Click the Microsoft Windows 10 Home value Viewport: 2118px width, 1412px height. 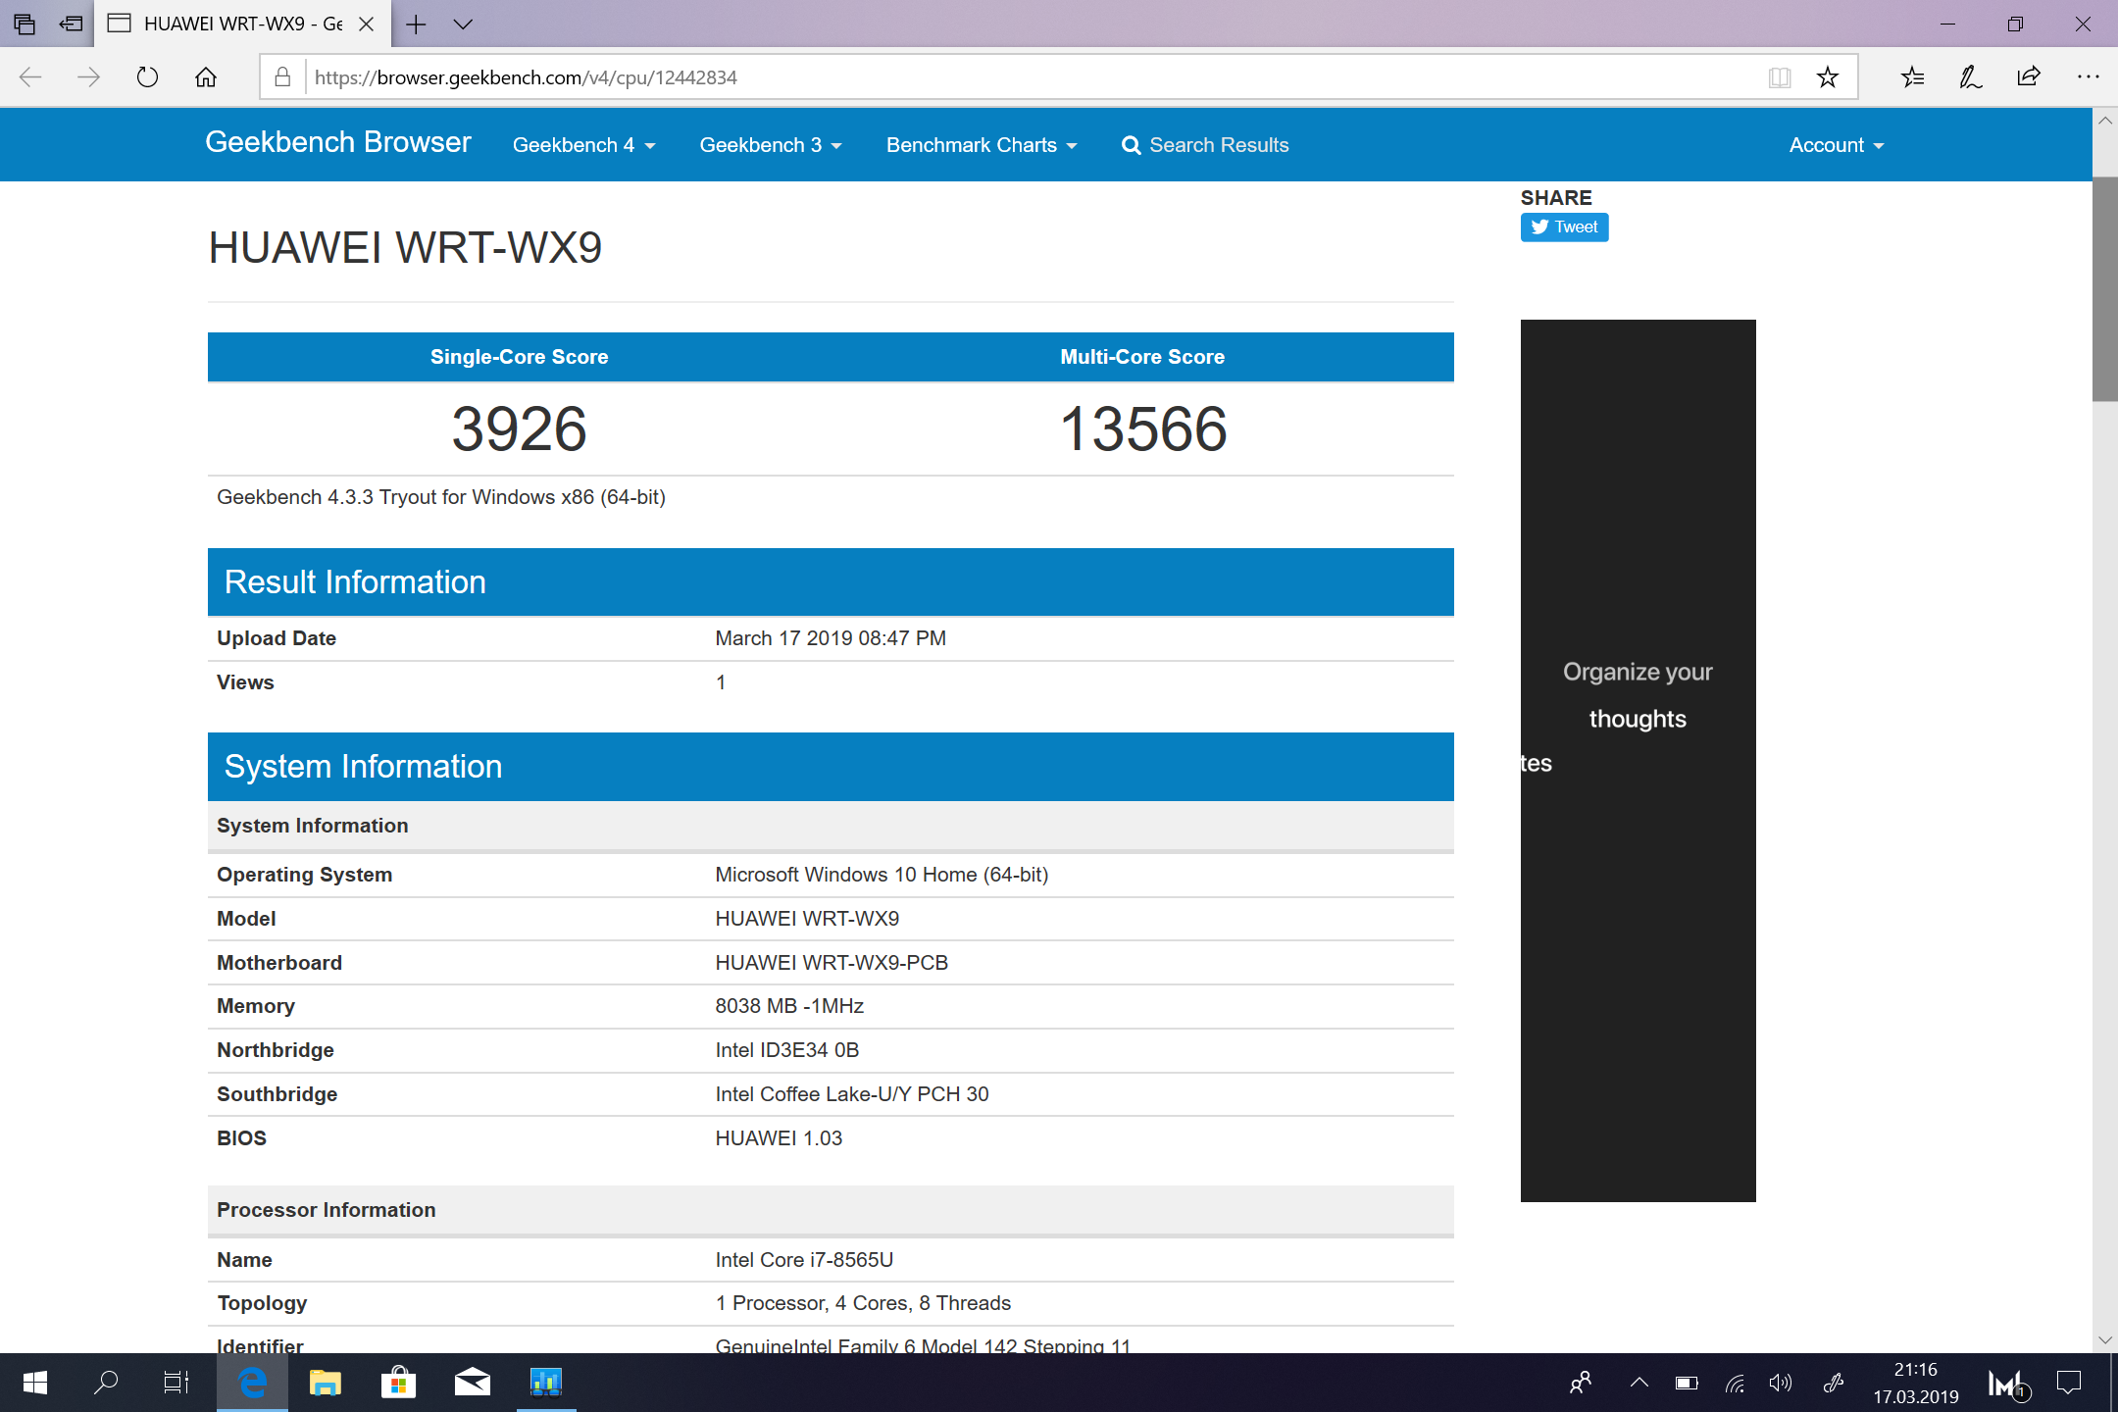click(x=882, y=875)
